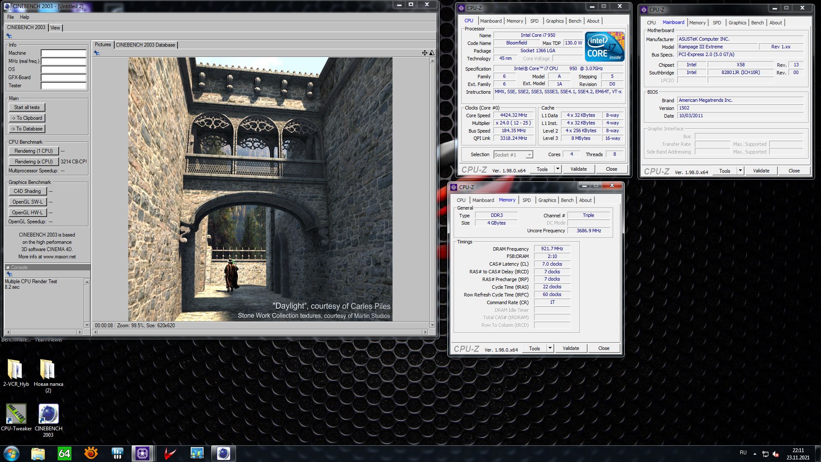Switch to the View tab in CINEBENCH
The image size is (821, 462).
click(x=55, y=28)
